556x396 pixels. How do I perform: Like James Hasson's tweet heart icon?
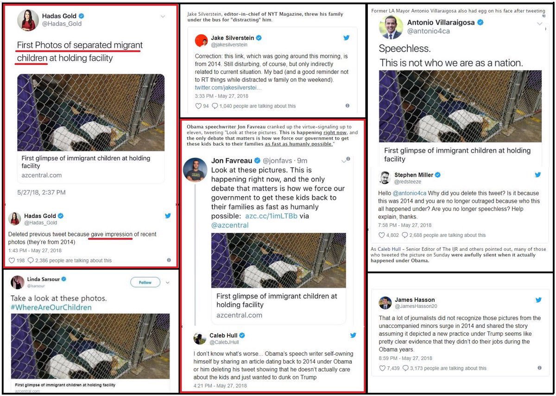382,368
